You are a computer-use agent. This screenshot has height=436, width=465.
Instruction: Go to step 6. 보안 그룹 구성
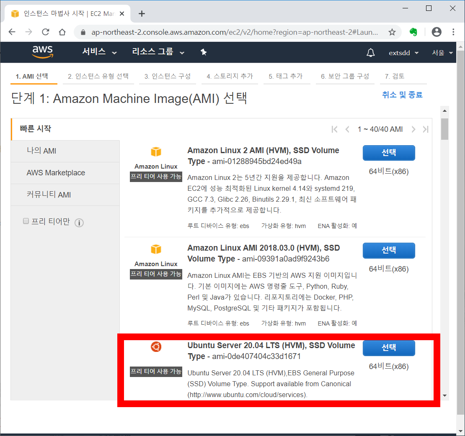(345, 77)
